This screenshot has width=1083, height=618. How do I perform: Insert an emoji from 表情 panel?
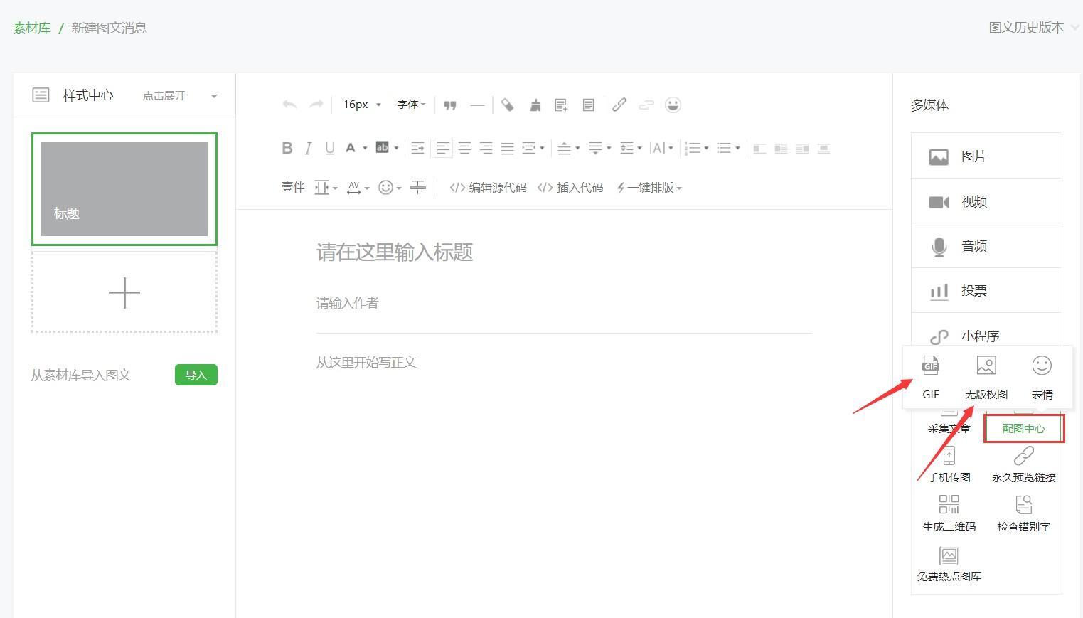tap(1041, 377)
